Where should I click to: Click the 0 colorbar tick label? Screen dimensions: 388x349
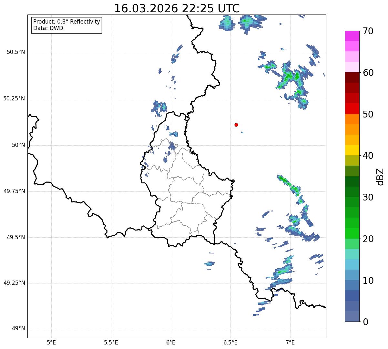[365, 322]
